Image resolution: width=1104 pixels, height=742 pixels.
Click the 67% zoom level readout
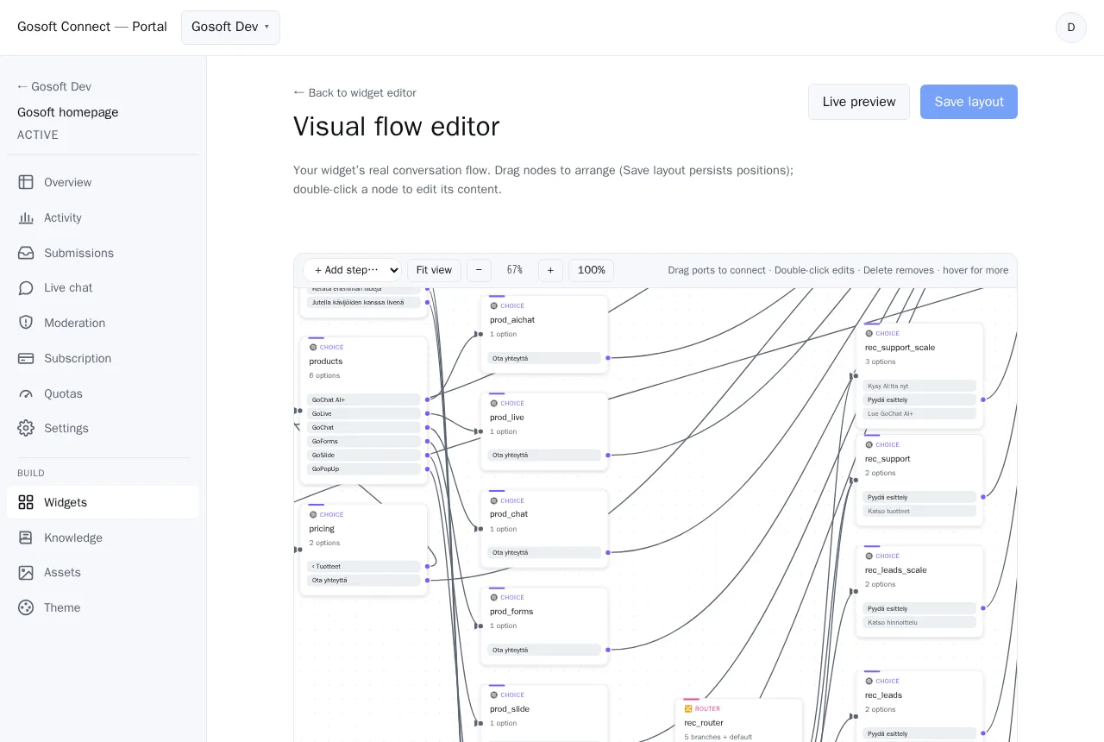point(515,270)
